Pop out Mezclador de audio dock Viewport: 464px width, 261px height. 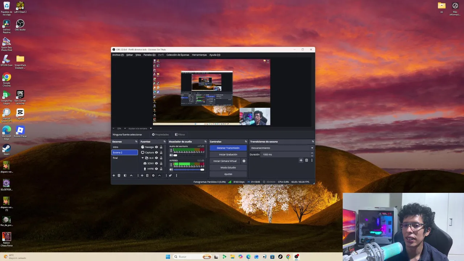(x=206, y=142)
